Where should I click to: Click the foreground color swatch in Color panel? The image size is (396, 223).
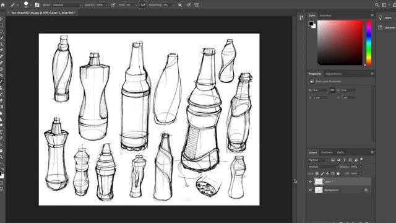311,24
